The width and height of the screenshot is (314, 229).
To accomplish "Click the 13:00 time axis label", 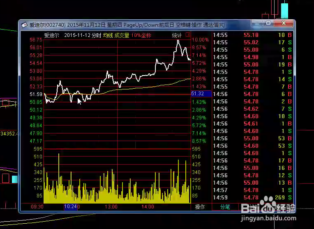I will coord(111,206).
